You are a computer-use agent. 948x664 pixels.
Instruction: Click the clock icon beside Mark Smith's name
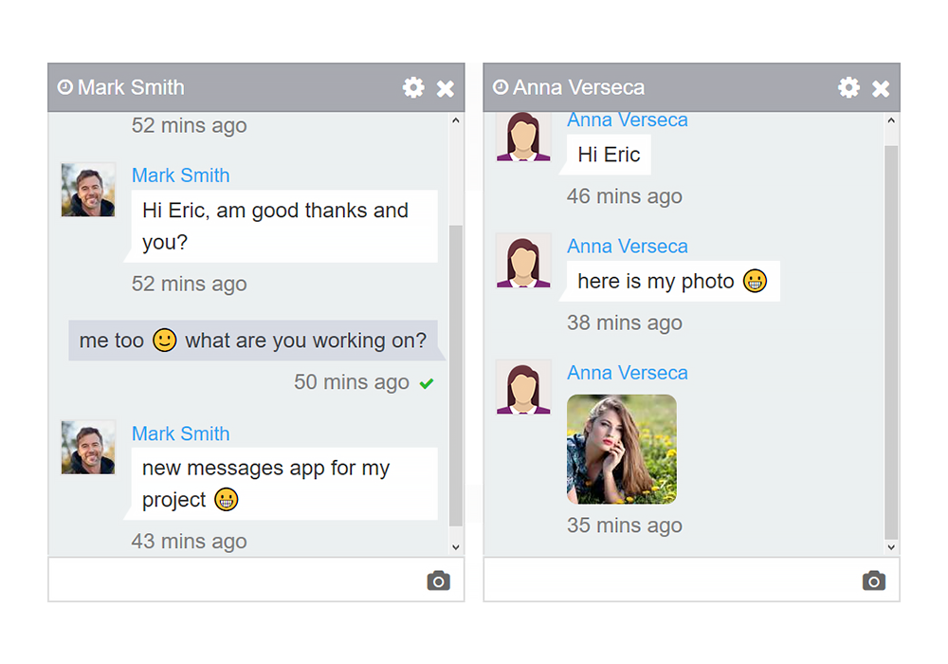click(x=64, y=86)
